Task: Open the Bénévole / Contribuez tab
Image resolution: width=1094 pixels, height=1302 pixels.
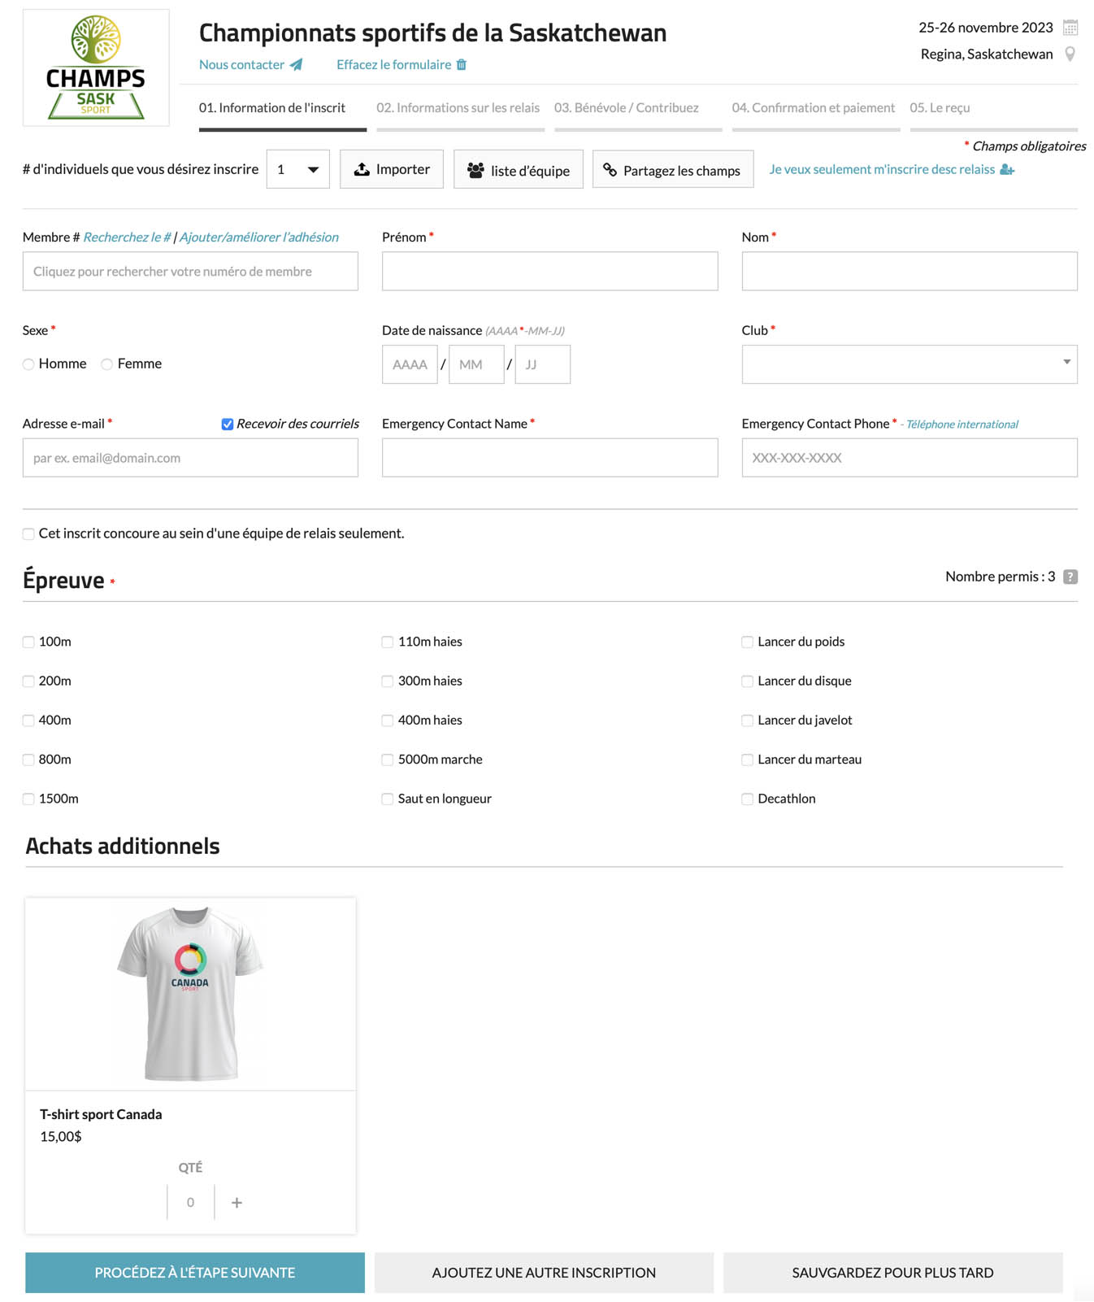Action: coord(626,108)
